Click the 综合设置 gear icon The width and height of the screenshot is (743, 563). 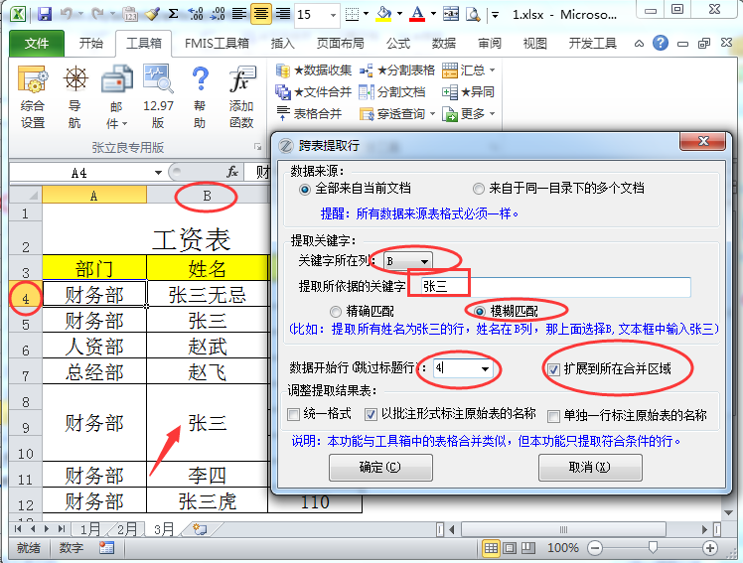click(x=33, y=82)
